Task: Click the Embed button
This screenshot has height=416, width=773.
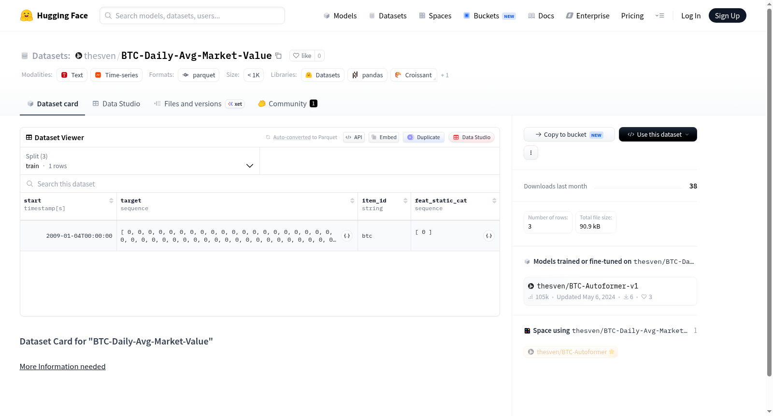Action: coord(384,137)
